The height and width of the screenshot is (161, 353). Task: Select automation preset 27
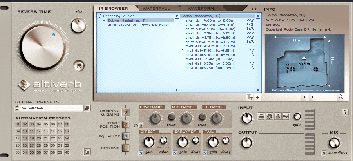[x=32, y=145]
